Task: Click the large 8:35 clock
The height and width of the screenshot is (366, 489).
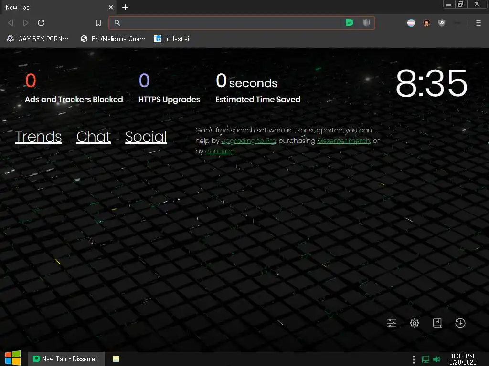Action: point(432,83)
